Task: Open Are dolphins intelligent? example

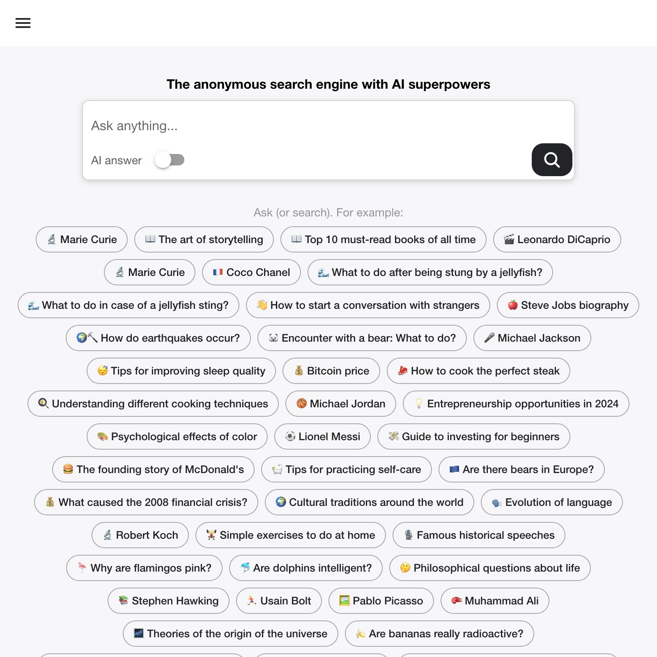Action: (x=306, y=568)
